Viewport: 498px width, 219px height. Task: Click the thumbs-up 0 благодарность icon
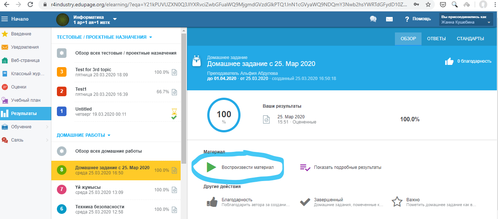pyautogui.click(x=449, y=61)
